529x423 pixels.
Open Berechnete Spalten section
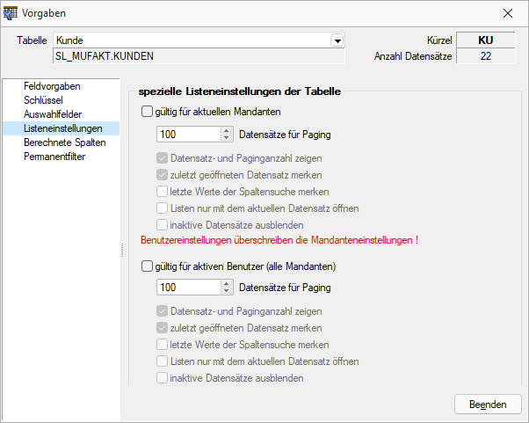point(65,142)
